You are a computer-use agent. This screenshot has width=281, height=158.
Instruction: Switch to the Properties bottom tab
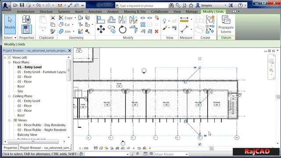(x=11, y=148)
